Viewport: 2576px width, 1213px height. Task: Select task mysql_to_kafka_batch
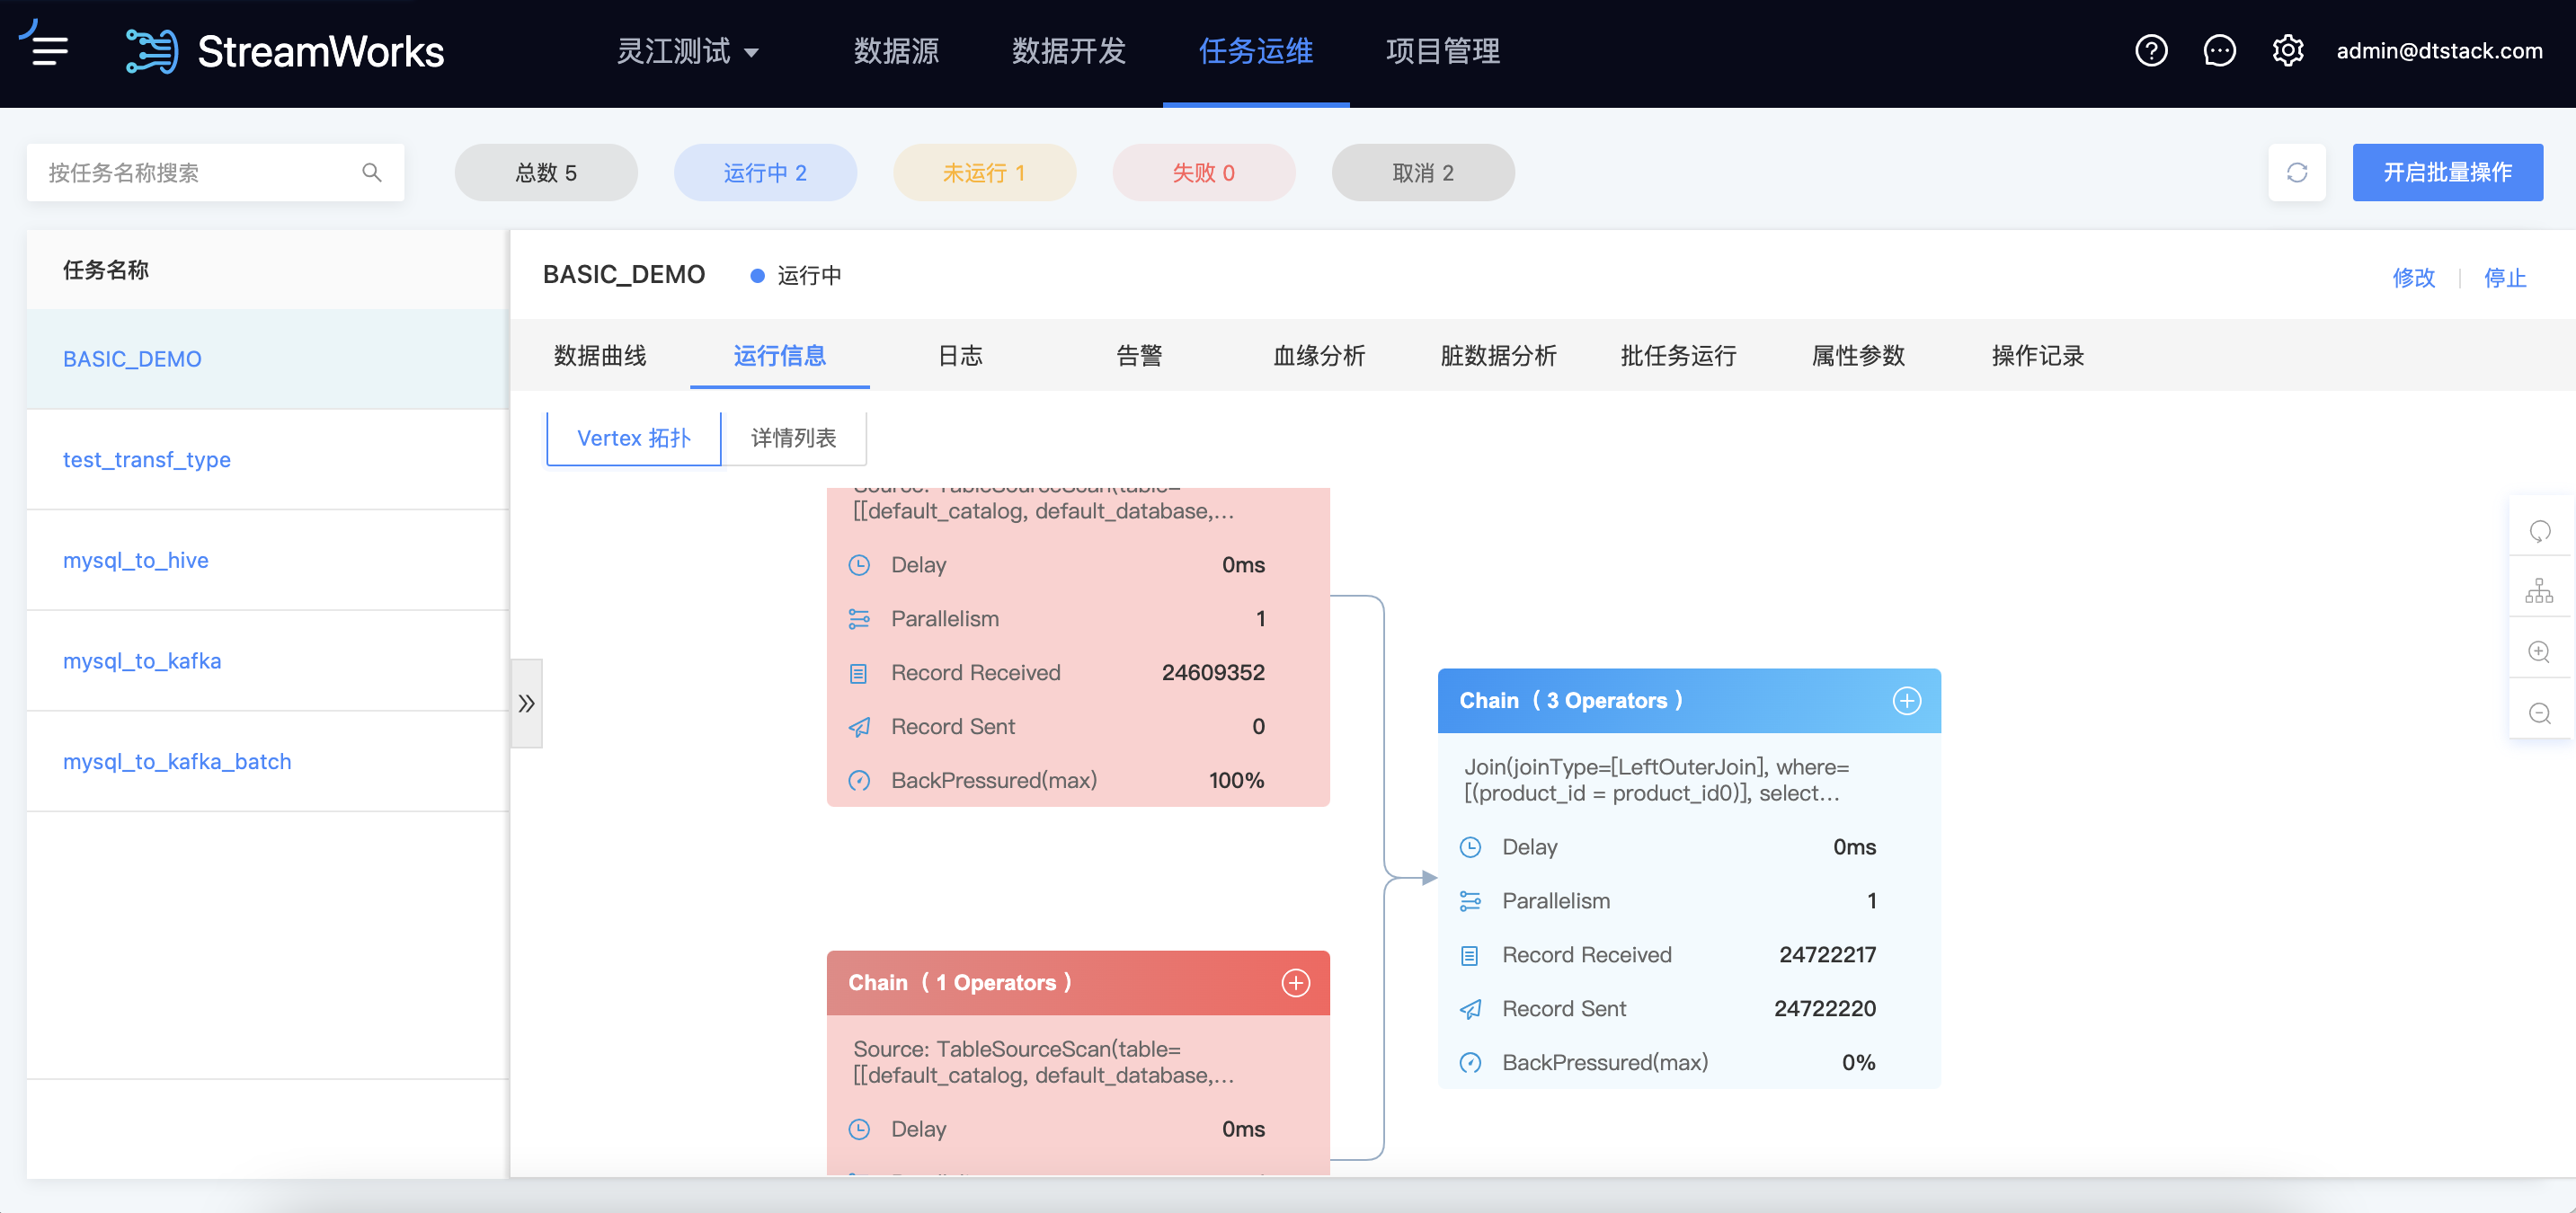[x=268, y=761]
